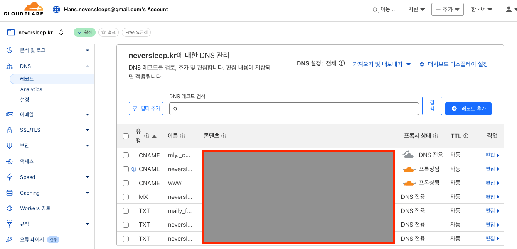Click the search magnifier in top bar
Image resolution: width=517 pixels, height=249 pixels.
(x=375, y=10)
